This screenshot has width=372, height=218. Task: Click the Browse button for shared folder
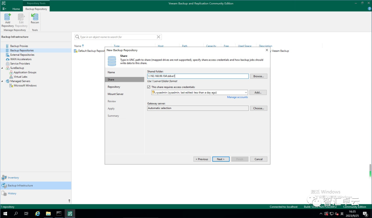click(258, 76)
